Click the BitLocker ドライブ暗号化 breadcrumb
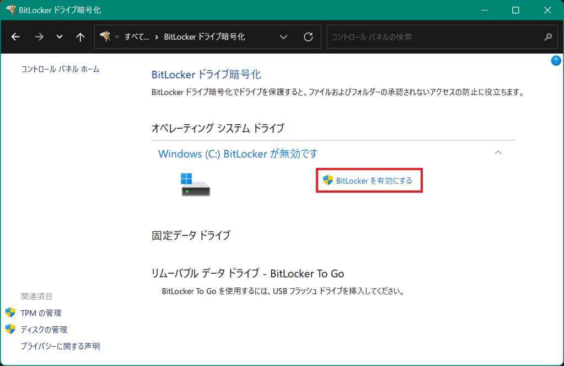The width and height of the screenshot is (564, 366). coord(205,37)
